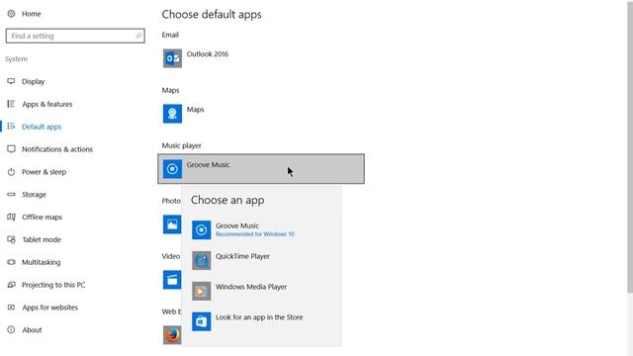The height and width of the screenshot is (356, 633).
Task: Open the Home settings page
Action: pyautogui.click(x=32, y=14)
